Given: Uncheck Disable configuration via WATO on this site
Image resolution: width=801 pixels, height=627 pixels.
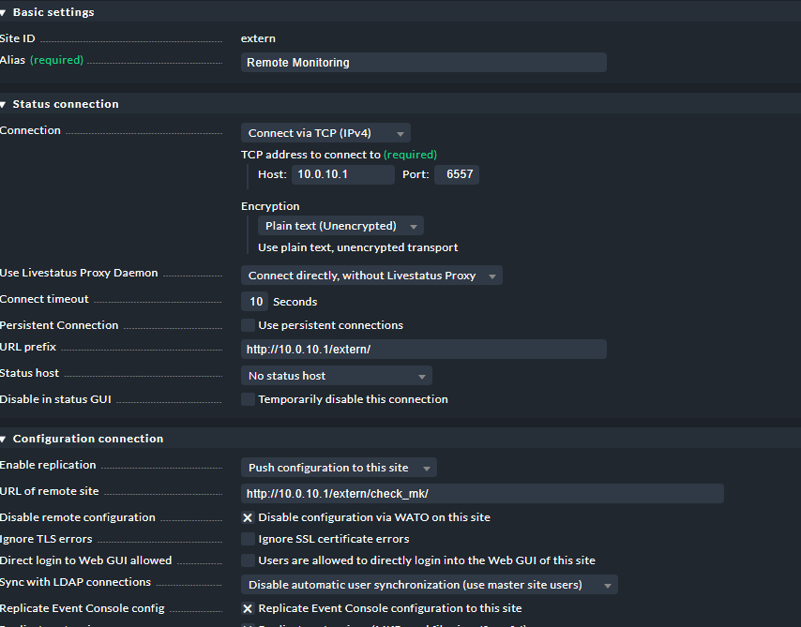Looking at the screenshot, I should point(249,517).
